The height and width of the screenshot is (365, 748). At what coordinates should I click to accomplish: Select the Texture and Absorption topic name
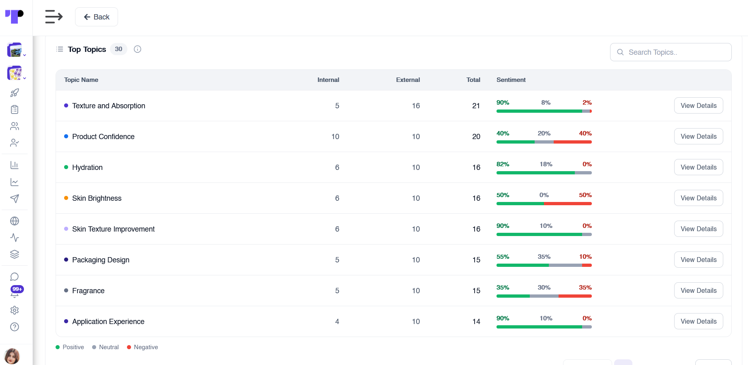[x=109, y=106]
